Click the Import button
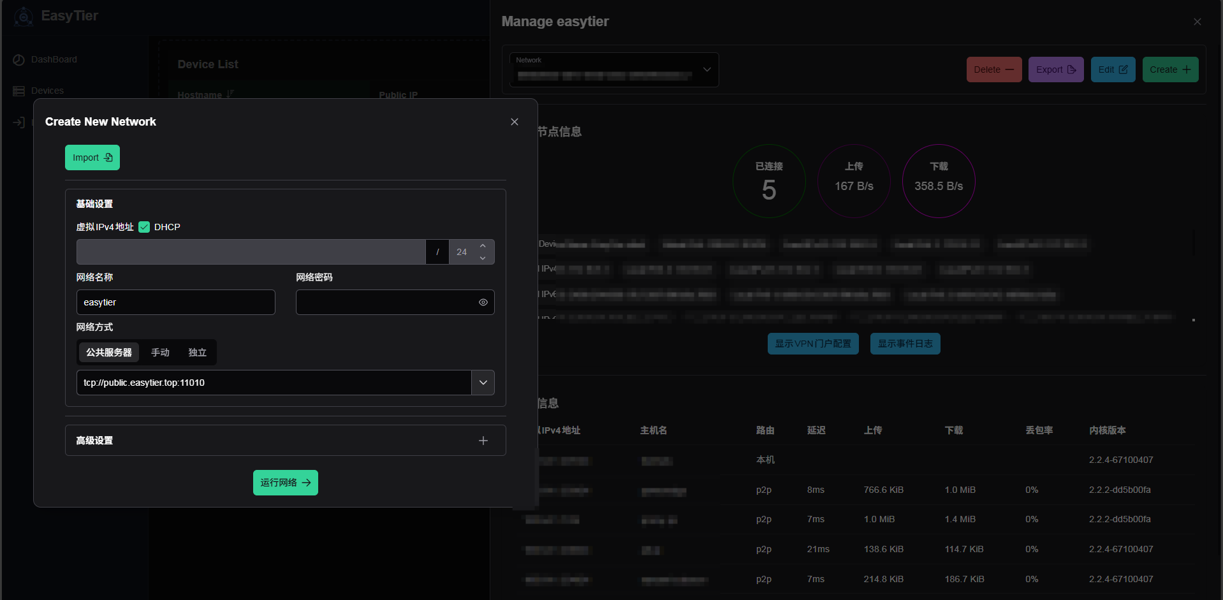1223x600 pixels. click(92, 157)
